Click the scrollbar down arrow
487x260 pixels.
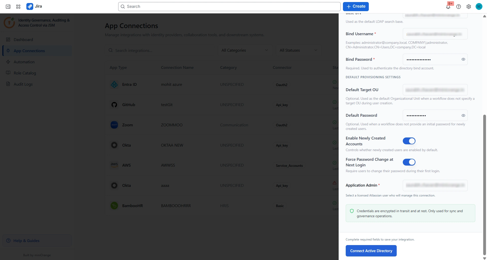(x=484, y=258)
